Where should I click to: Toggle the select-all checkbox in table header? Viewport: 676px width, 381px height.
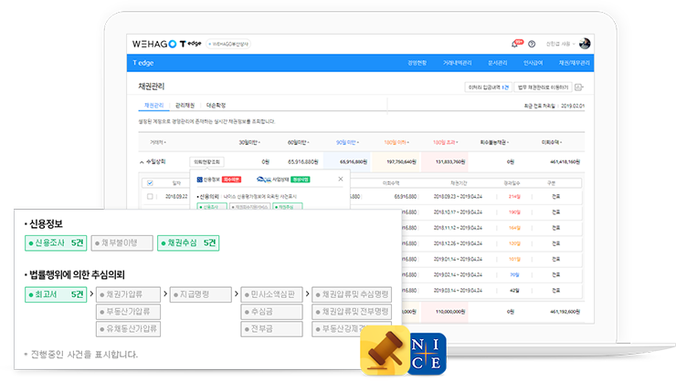click(x=150, y=183)
